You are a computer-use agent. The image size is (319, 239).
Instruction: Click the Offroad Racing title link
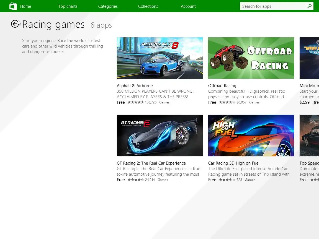222,86
